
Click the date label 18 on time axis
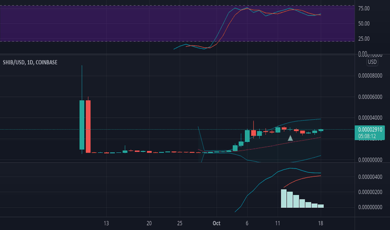point(321,223)
